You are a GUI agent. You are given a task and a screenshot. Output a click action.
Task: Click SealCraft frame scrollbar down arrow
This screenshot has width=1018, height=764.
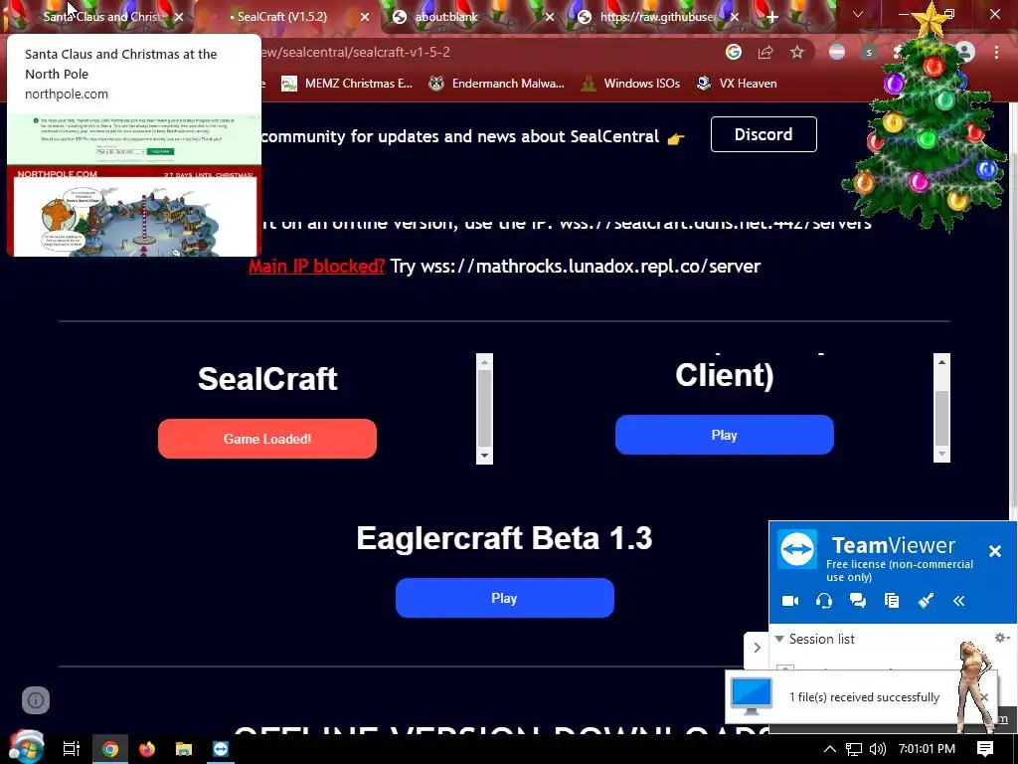[484, 456]
